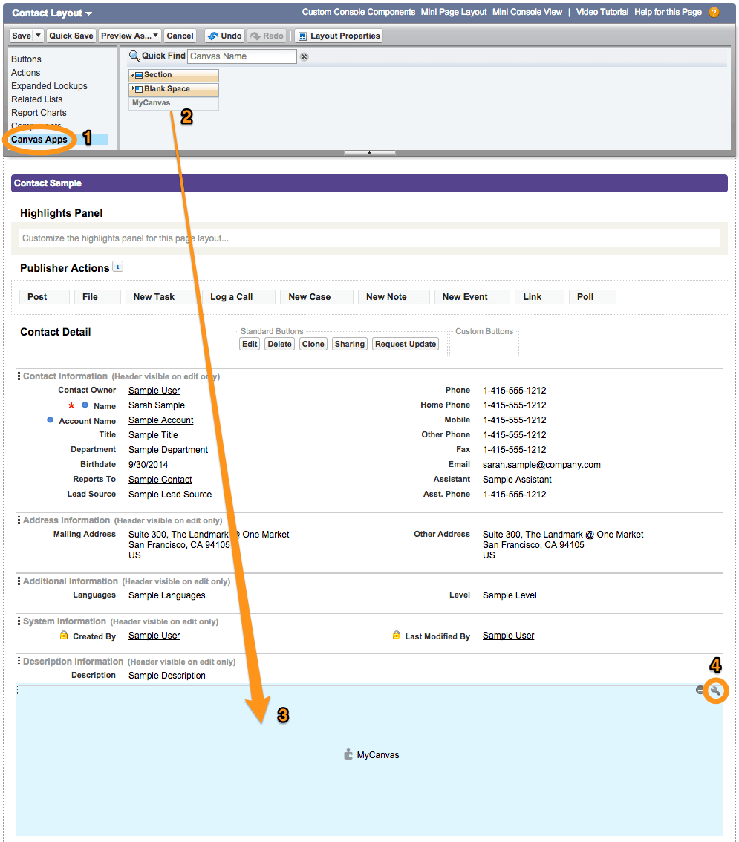Screen dimensions: 739x842
Task: Click inside the Canvas Name search field
Action: [241, 56]
